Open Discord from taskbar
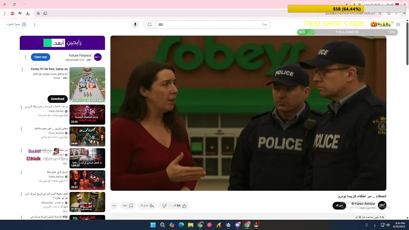This screenshot has width=409, height=230. coord(238,225)
